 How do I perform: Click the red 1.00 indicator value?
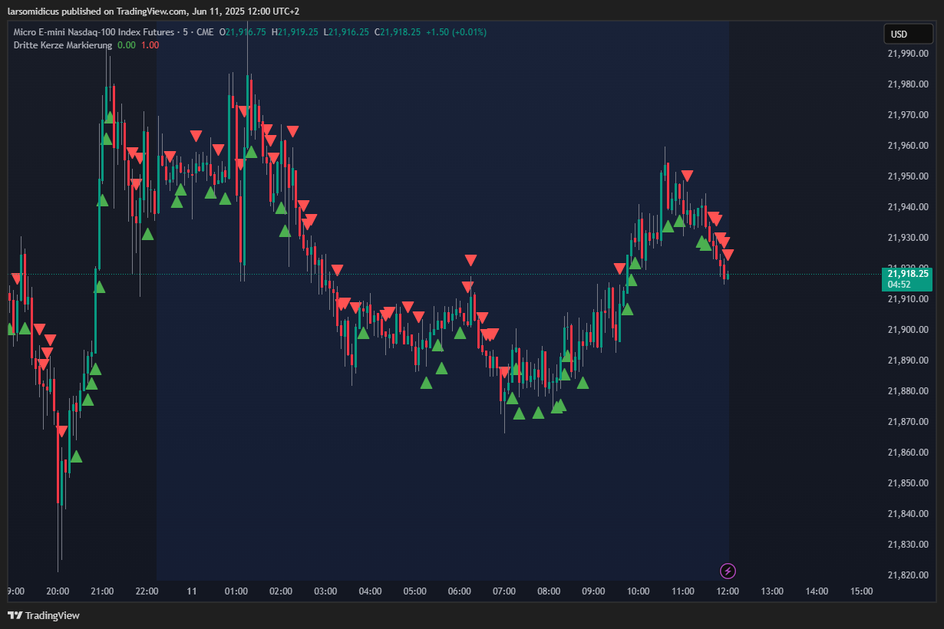(x=150, y=45)
